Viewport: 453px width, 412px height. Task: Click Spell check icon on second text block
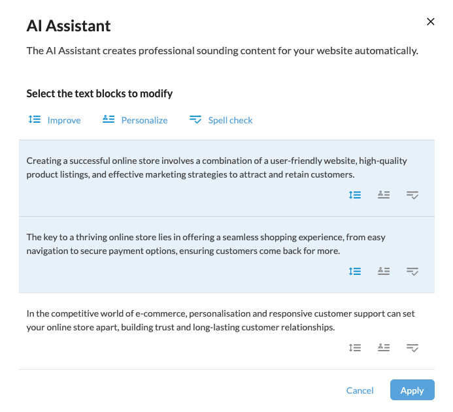click(x=412, y=271)
